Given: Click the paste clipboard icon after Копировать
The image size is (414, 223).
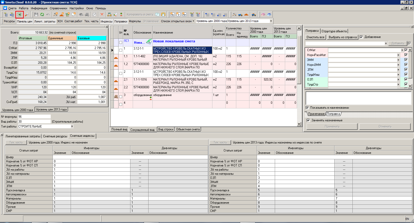Looking at the screenshot, I should 163,14.
